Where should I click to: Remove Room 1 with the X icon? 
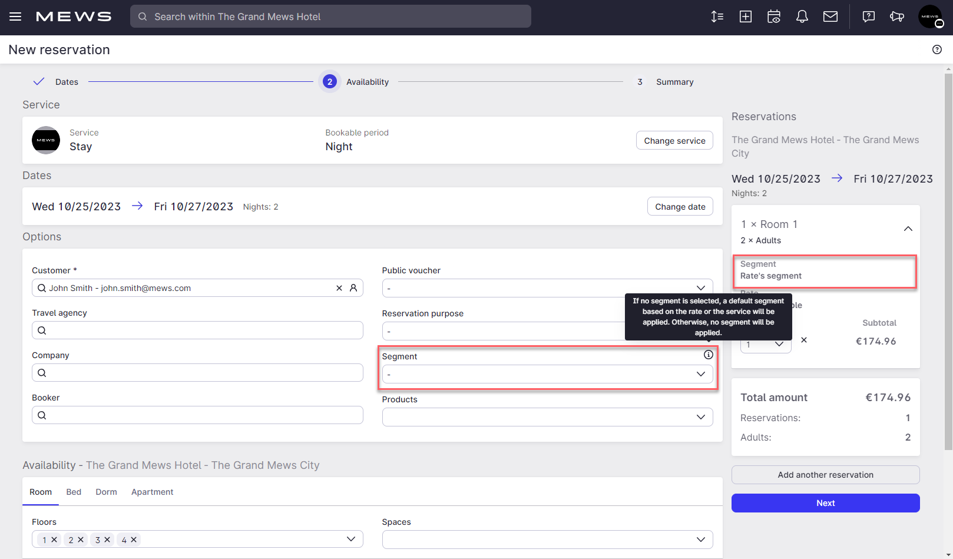click(x=804, y=340)
